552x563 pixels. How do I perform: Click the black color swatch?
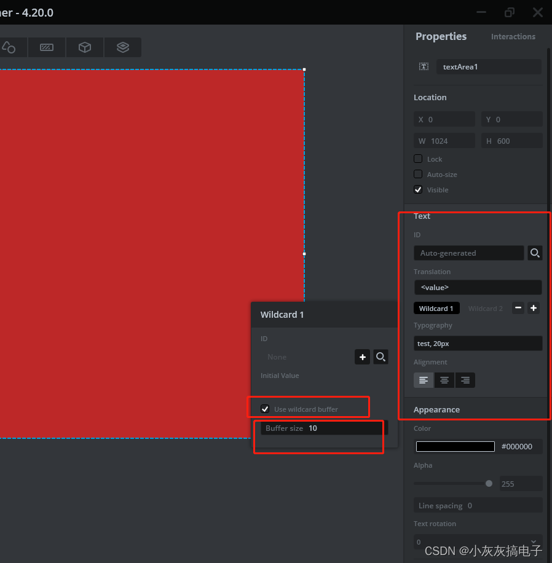(455, 446)
